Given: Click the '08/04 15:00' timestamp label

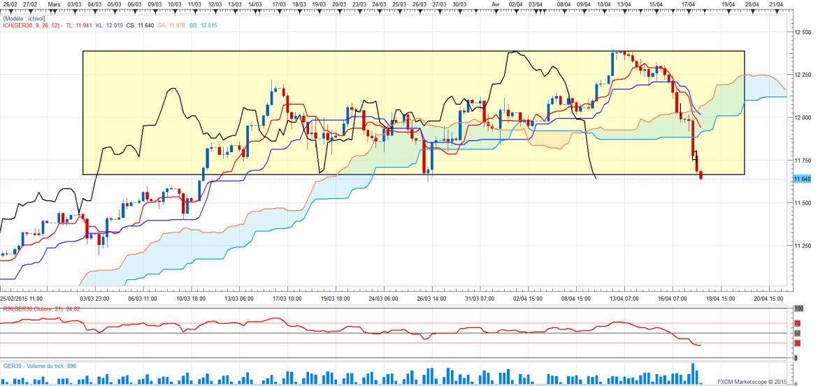Looking at the screenshot, I should 576,299.
